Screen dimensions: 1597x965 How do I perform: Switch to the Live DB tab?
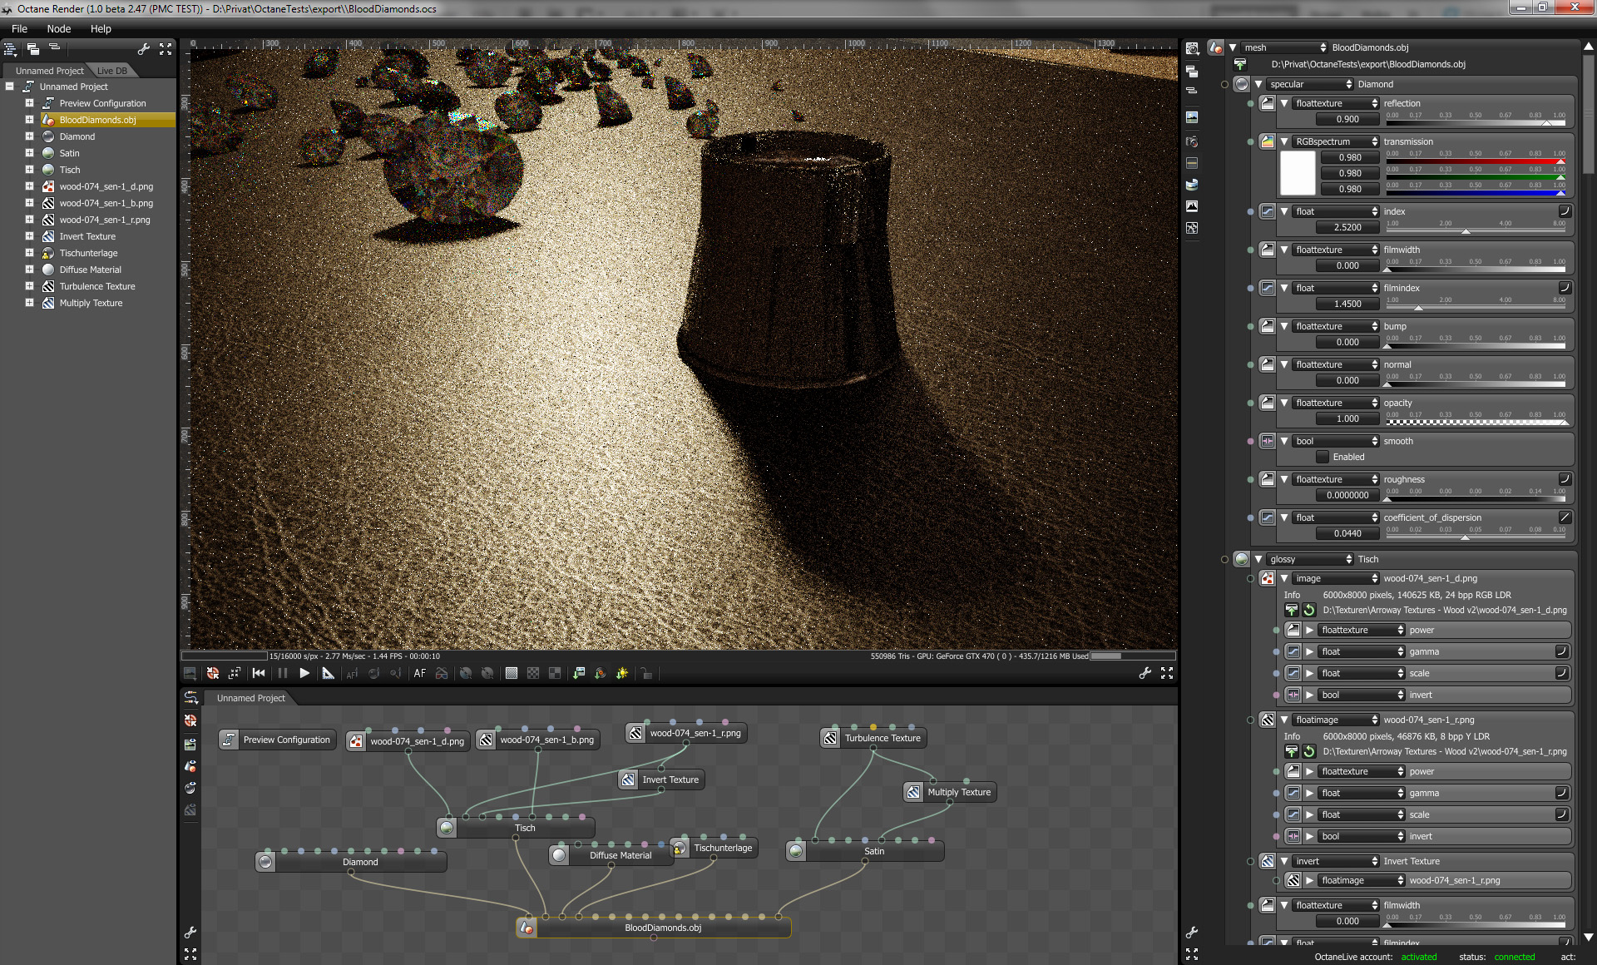click(x=111, y=71)
